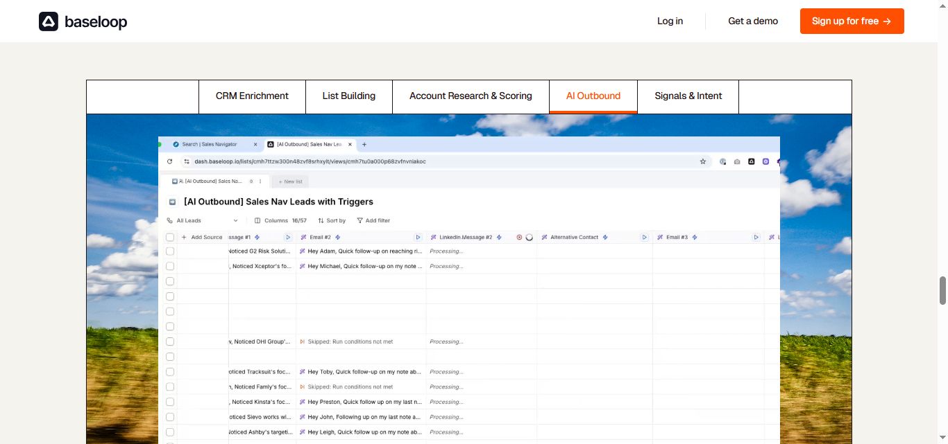Check the row starting with Hey Adam
This screenshot has width=948, height=444.
[x=170, y=251]
